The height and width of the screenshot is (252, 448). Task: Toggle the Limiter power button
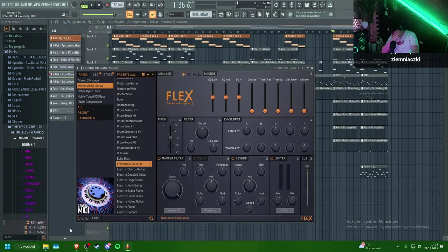(272, 159)
